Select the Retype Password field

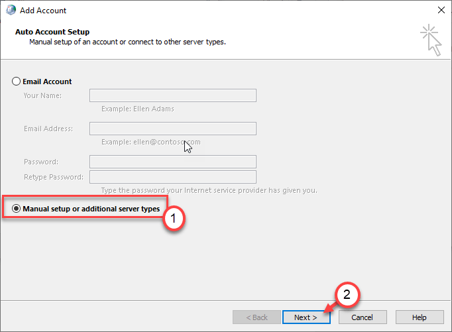pyautogui.click(x=172, y=177)
